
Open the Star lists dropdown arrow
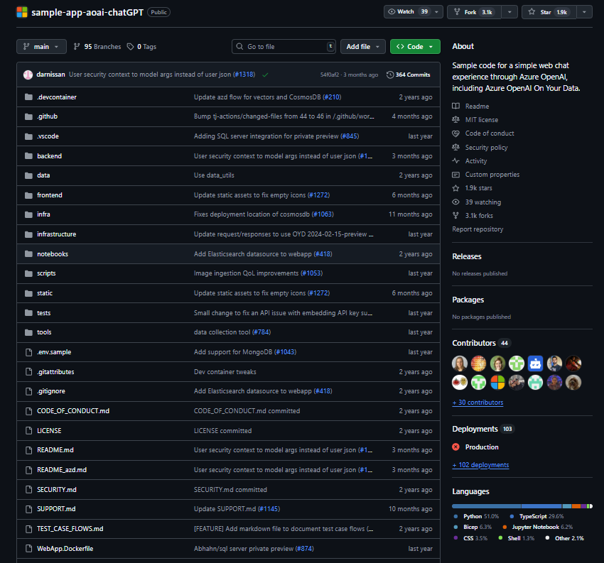[584, 12]
